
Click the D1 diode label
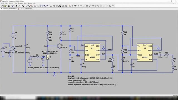pyautogui.click(x=114, y=66)
